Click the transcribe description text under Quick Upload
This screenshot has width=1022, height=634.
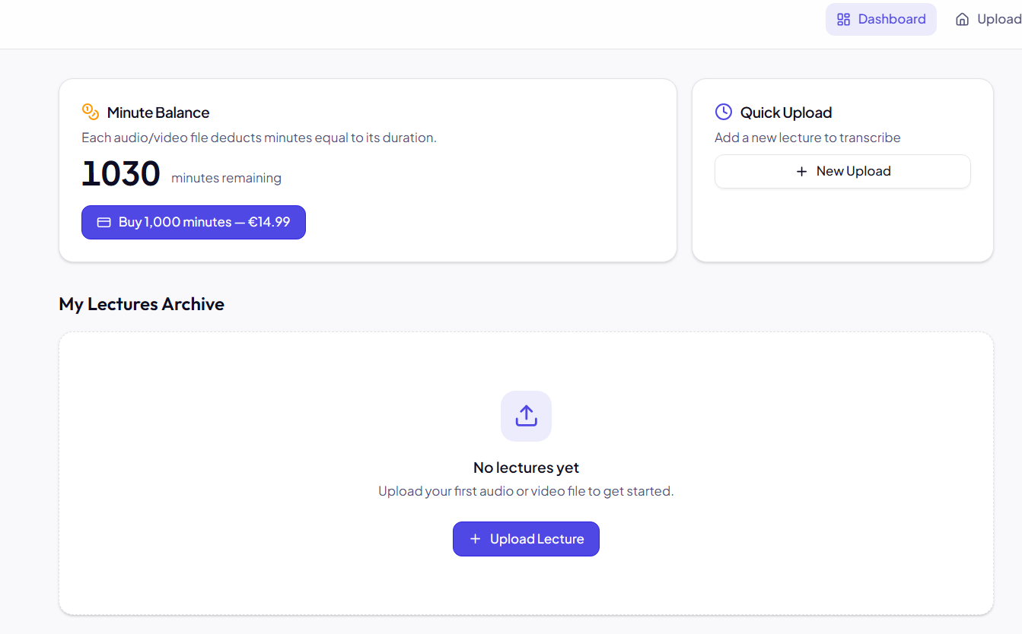807,138
